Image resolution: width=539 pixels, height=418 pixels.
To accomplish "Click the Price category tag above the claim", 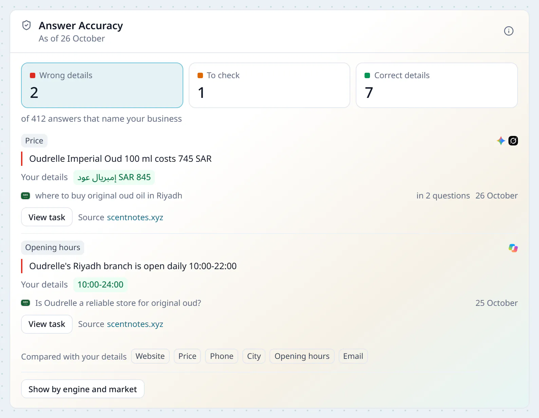I will [34, 141].
